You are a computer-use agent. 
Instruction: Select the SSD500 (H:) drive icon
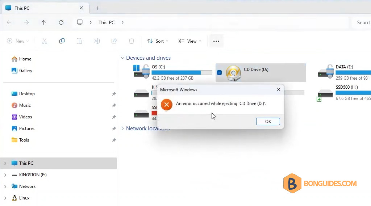325,94
